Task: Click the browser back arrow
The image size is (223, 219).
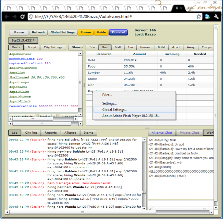Action: [x=6, y=17]
